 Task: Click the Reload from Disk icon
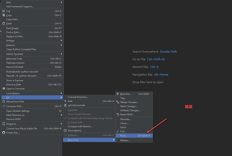[4, 102]
